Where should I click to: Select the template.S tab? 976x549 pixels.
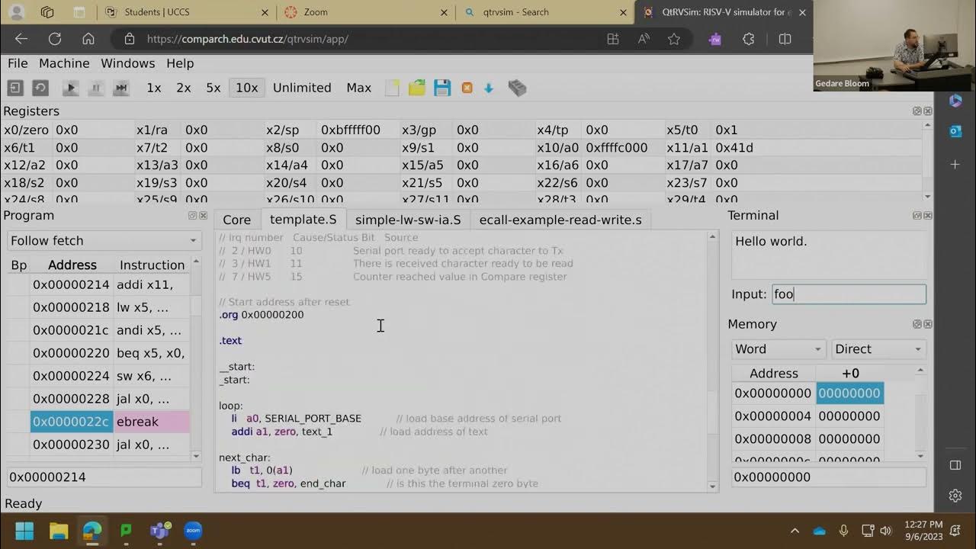(x=303, y=220)
